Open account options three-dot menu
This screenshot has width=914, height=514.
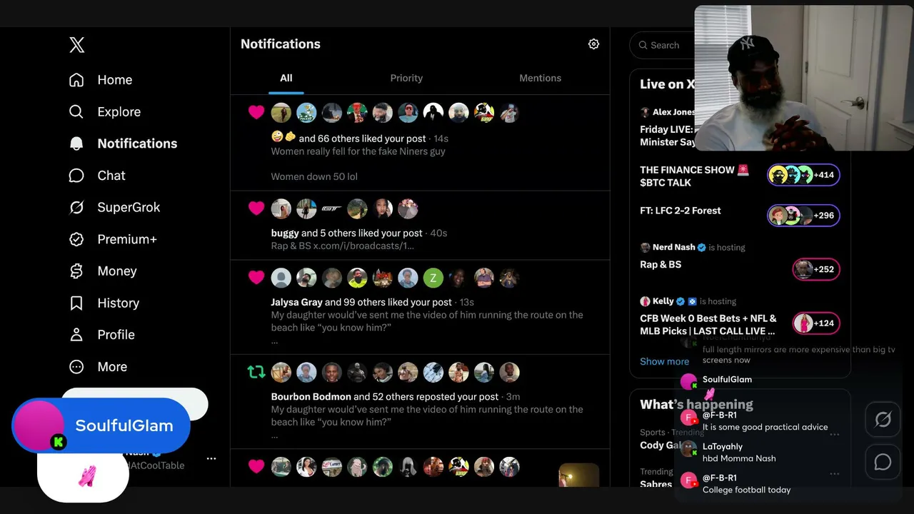coord(211,458)
